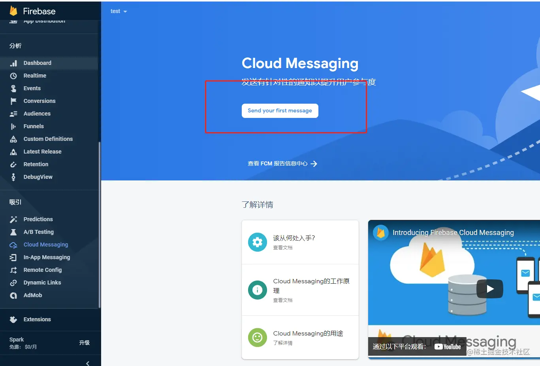Play the Introducing Firebase Cloud Messaging video
Image resolution: width=540 pixels, height=366 pixels.
(x=489, y=289)
